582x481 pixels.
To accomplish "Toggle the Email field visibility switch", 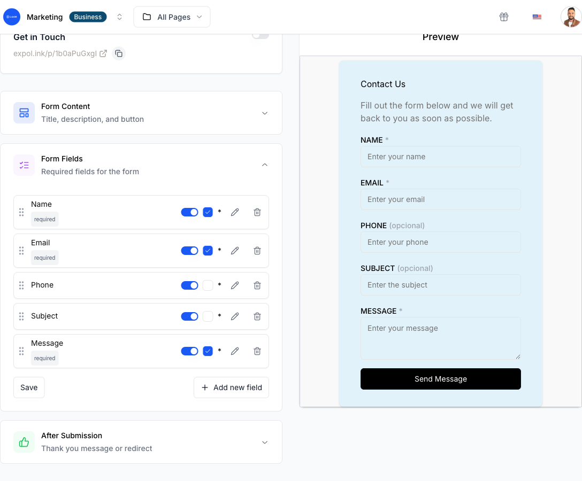I will pyautogui.click(x=190, y=251).
